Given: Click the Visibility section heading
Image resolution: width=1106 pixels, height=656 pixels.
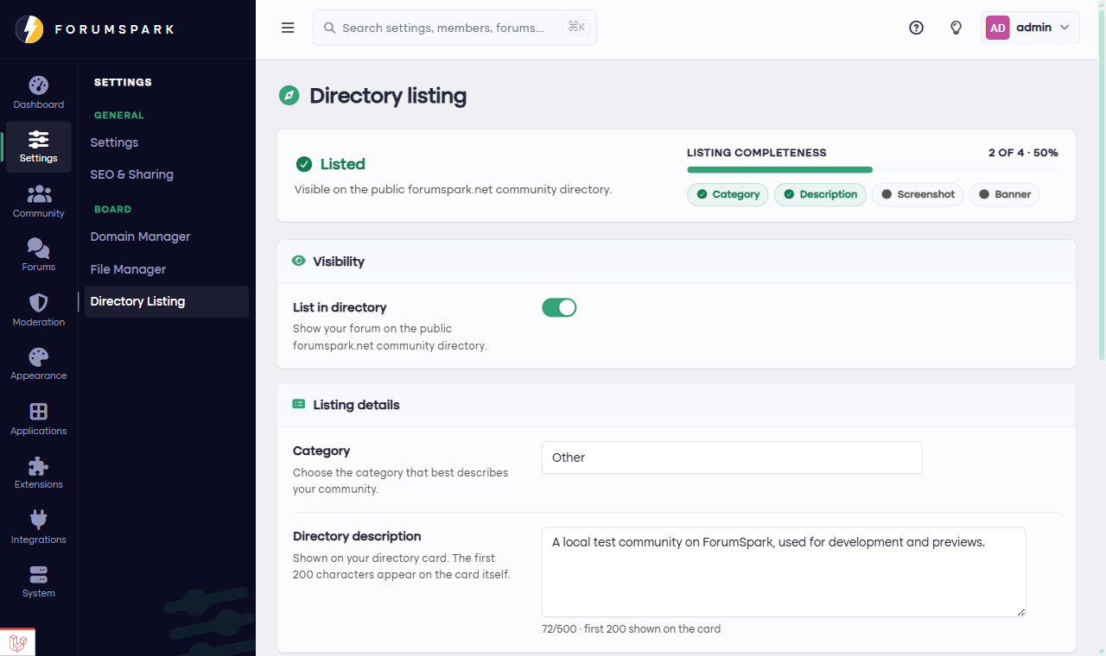Looking at the screenshot, I should point(339,262).
